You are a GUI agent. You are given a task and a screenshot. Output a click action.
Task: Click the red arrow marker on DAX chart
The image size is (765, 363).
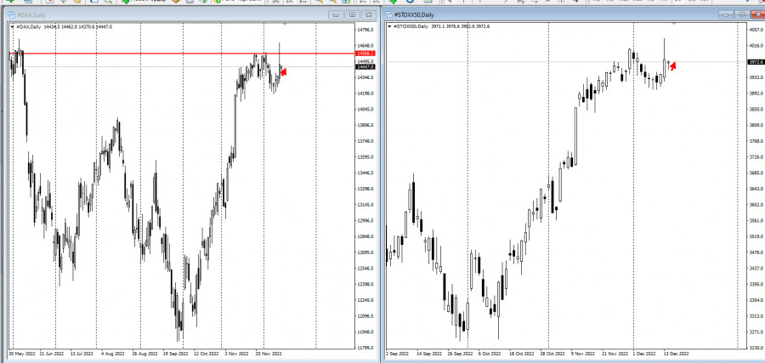[x=284, y=73]
